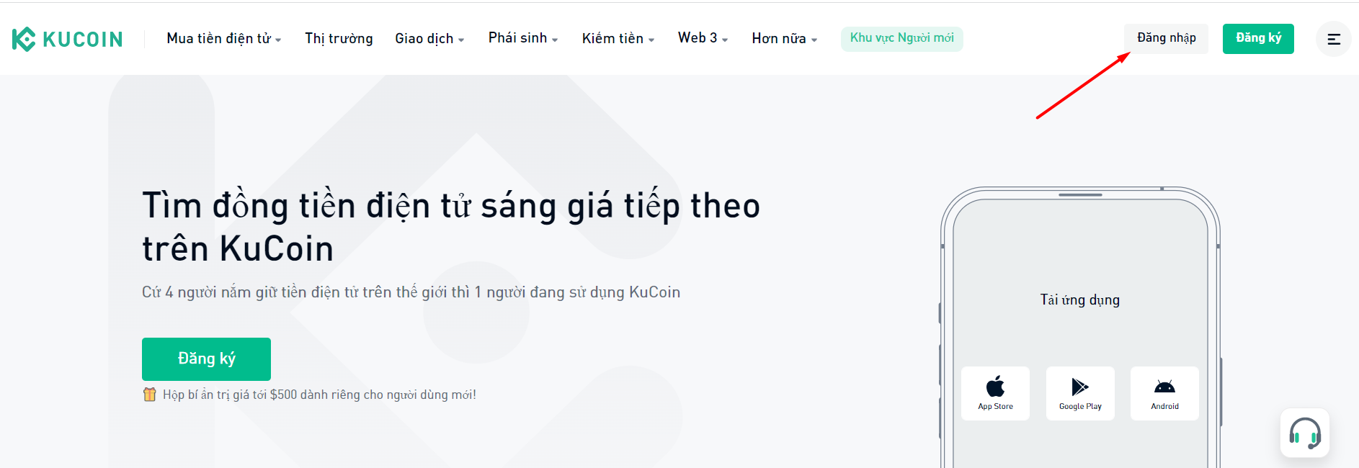Expand the Giao dịch dropdown menu
This screenshot has width=1359, height=468.
pos(429,39)
